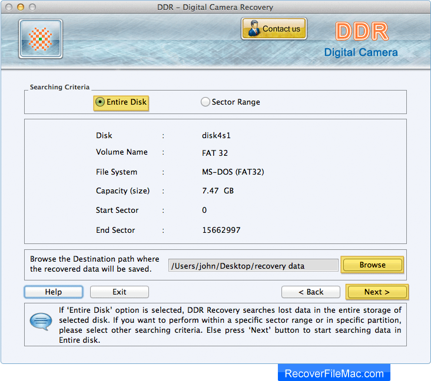The height and width of the screenshot is (381, 431).
Task: Click the Capacity (size) field label
Action: click(122, 190)
